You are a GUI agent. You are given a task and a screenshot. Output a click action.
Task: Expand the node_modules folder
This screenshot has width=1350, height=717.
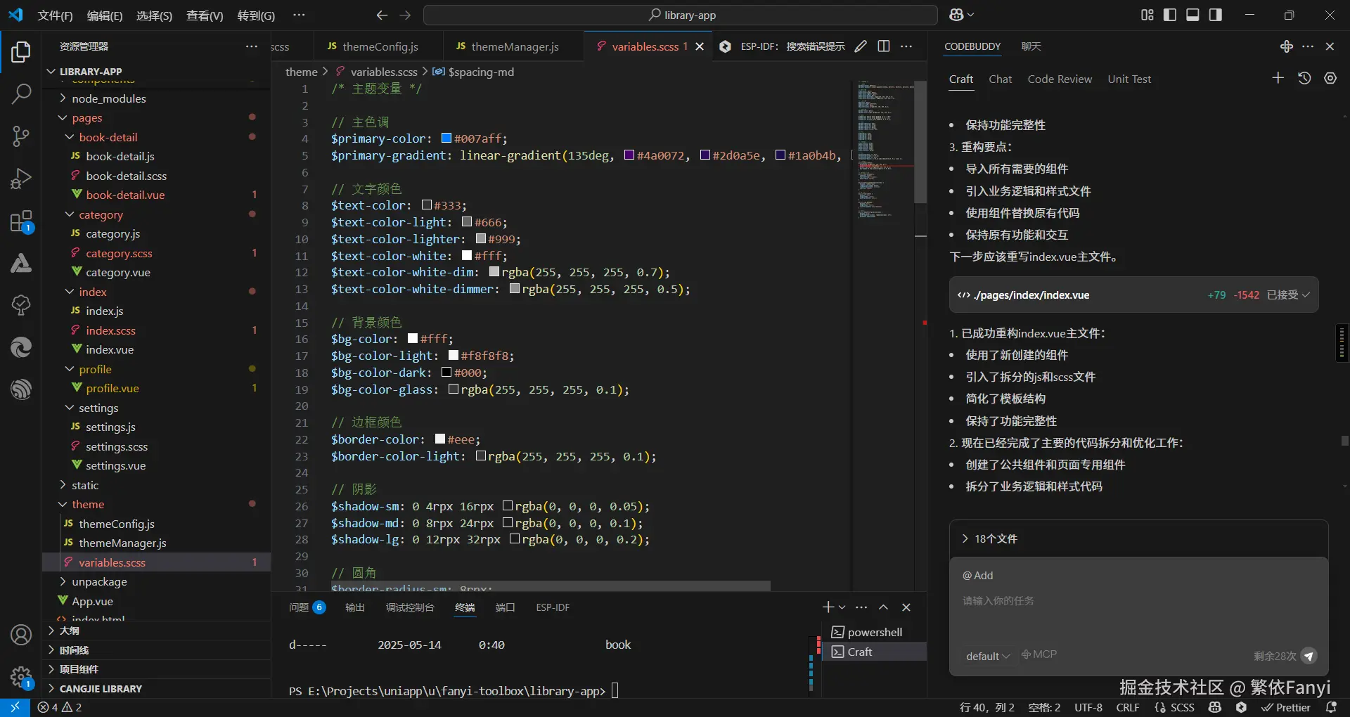[x=108, y=98]
